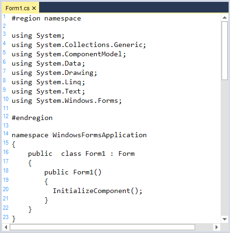Close the Form1.cs tab
This screenshot has width=230, height=233.
coord(34,8)
